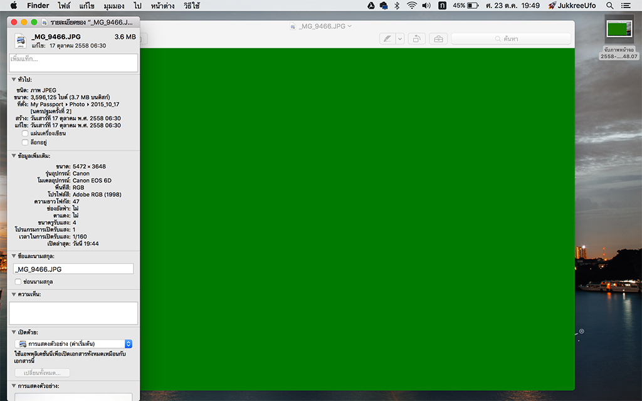
Task: Click the green image in Preview window
Action: 357,219
